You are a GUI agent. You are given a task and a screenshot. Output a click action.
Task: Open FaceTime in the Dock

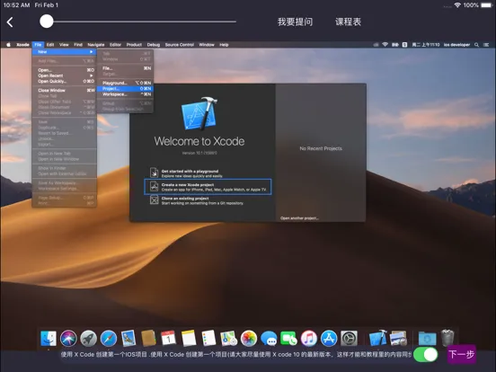[288, 339]
